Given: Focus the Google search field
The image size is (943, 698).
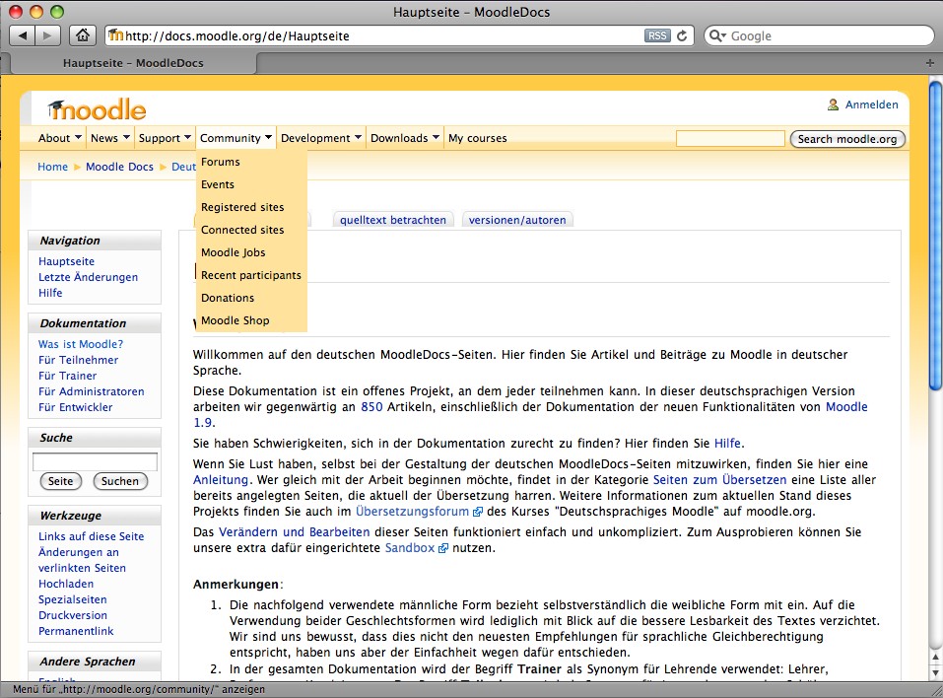Looking at the screenshot, I should pos(819,35).
